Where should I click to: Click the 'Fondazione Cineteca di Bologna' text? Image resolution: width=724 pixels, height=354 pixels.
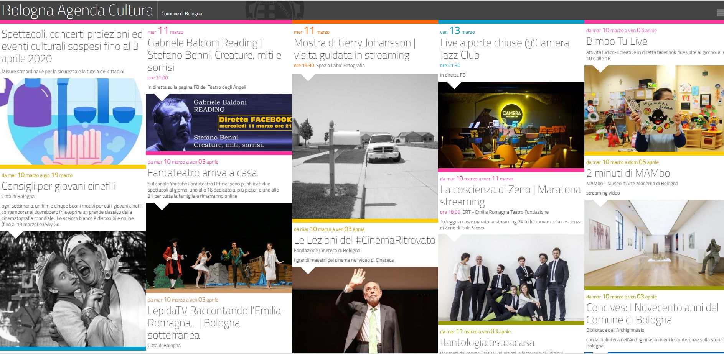[327, 251]
